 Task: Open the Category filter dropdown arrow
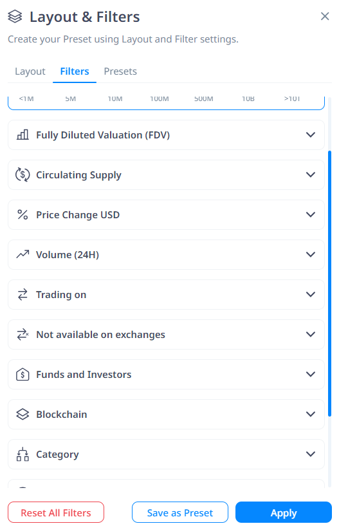[311, 454]
